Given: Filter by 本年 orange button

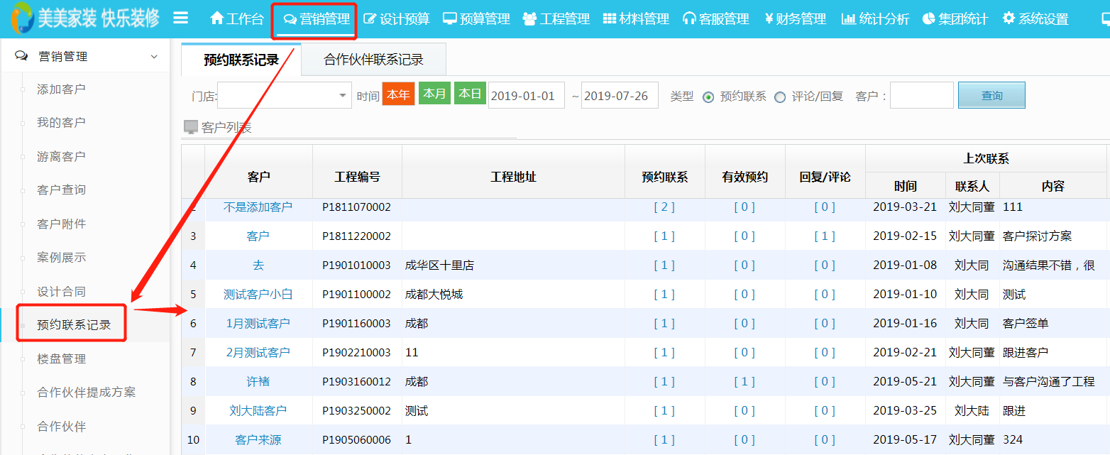Looking at the screenshot, I should pos(398,94).
